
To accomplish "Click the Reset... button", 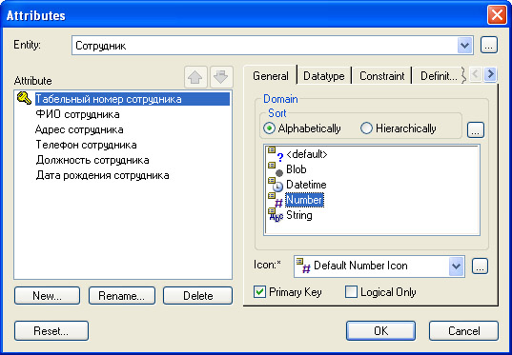I will [51, 331].
